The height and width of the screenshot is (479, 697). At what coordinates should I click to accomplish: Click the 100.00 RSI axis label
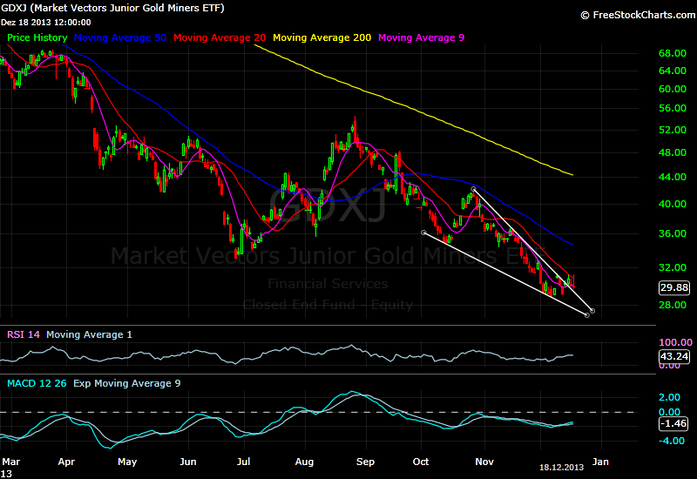tap(675, 342)
